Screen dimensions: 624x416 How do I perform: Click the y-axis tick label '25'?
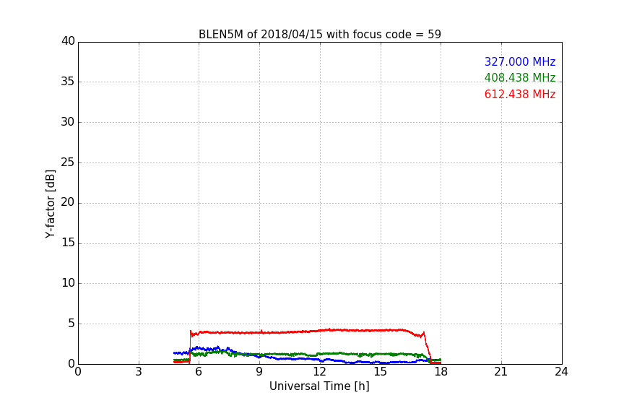(68, 162)
